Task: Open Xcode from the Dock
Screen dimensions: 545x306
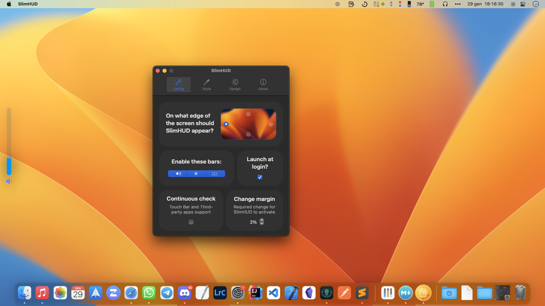Action: click(291, 293)
